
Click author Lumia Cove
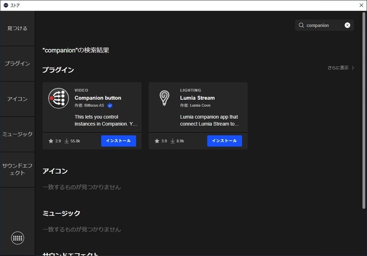click(195, 106)
